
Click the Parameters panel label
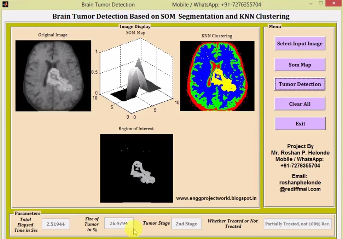point(27,213)
